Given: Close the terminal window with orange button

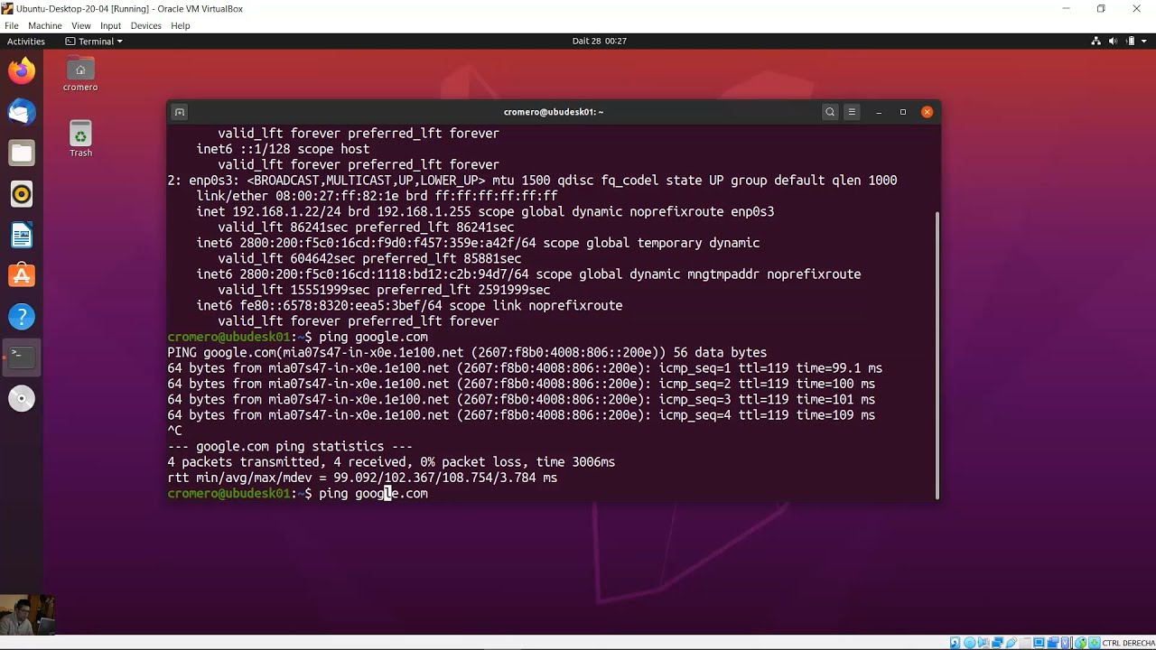Looking at the screenshot, I should 927,112.
